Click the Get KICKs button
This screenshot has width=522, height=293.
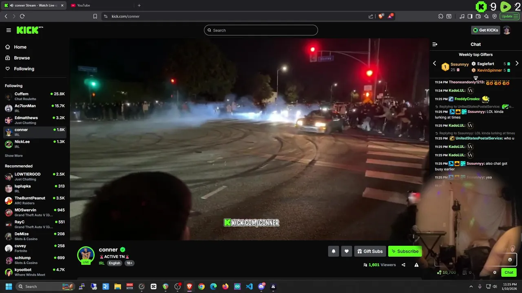pyautogui.click(x=485, y=30)
